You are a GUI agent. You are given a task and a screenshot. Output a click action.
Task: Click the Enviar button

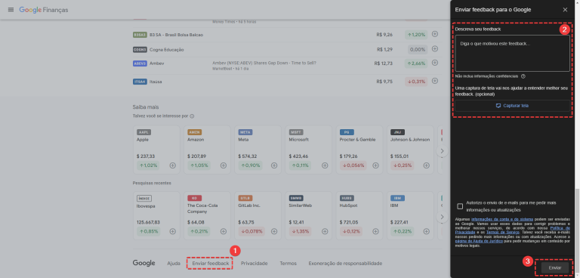555,267
